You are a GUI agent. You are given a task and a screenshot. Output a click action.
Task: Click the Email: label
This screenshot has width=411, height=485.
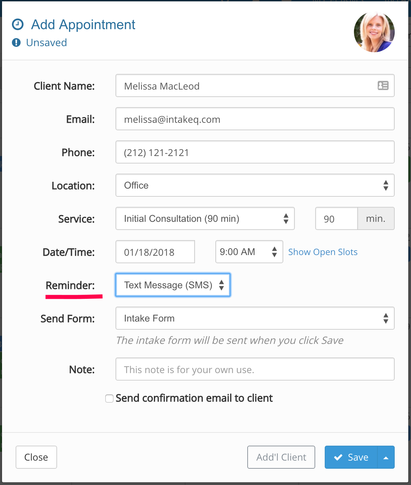pyautogui.click(x=81, y=119)
